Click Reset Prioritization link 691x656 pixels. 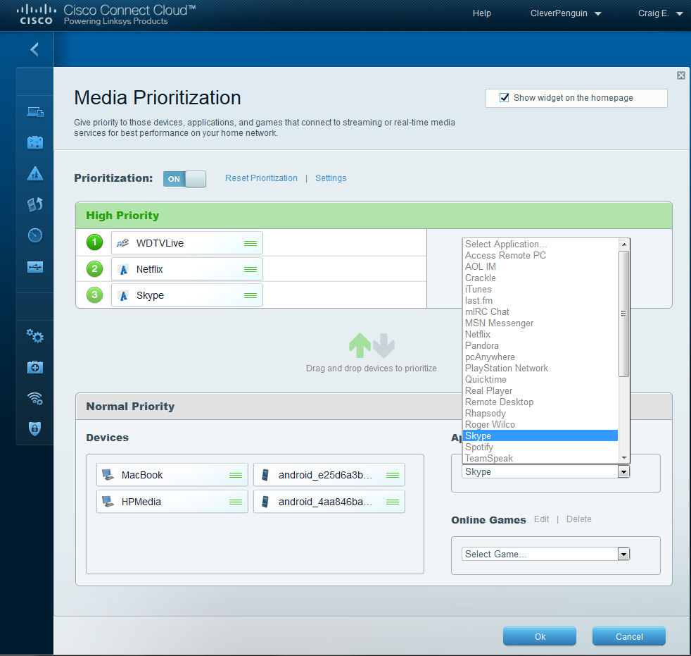261,178
